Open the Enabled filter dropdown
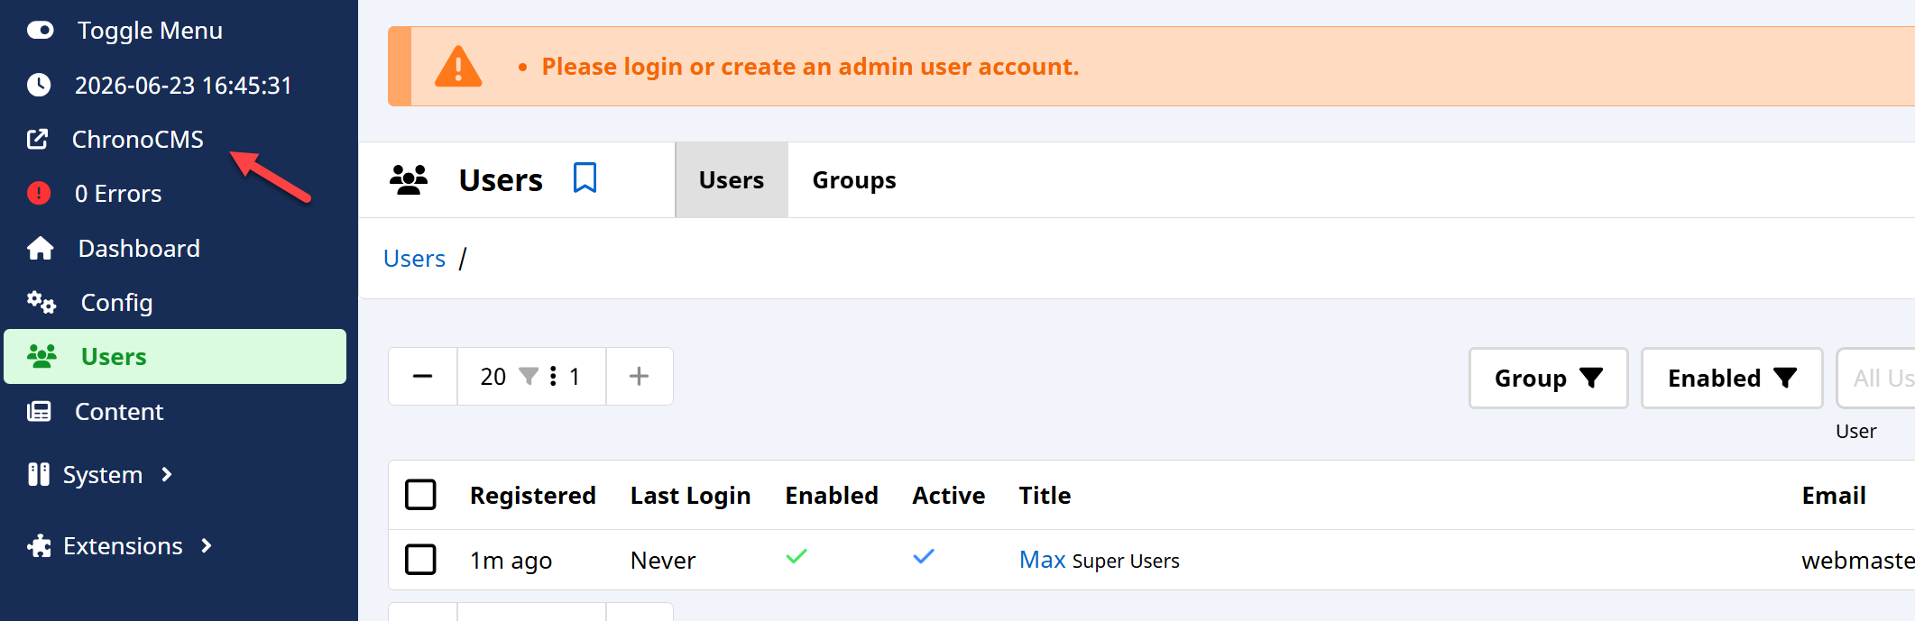This screenshot has width=1915, height=621. click(x=1732, y=378)
